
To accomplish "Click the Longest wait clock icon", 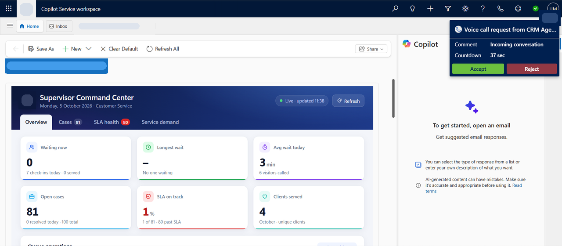I will [148, 148].
